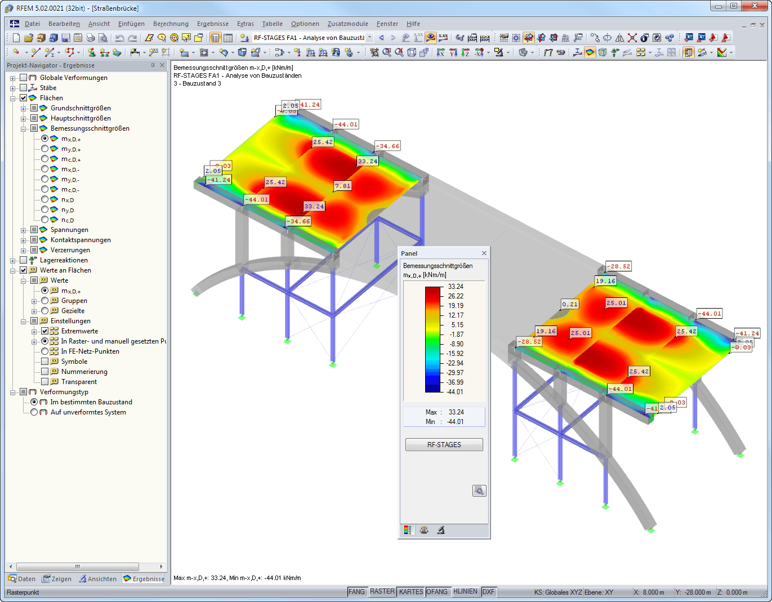Open the microscope filter tab in the Panel

pyautogui.click(x=441, y=530)
